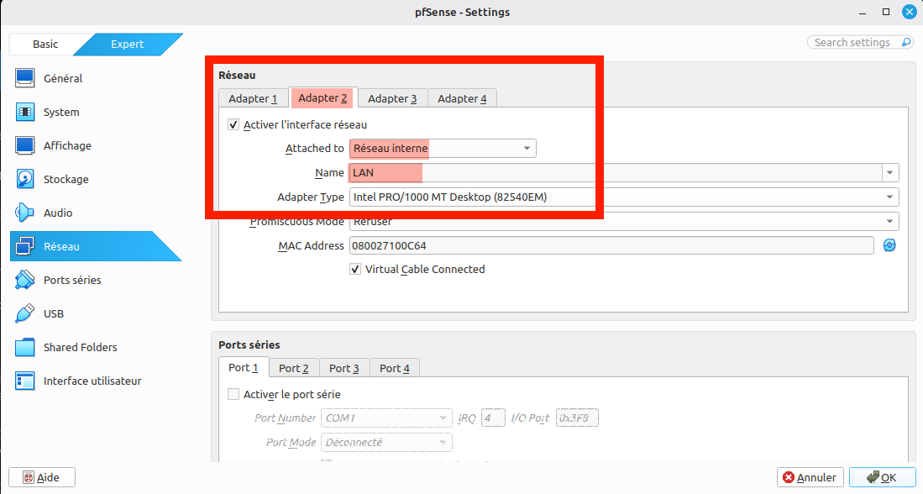Enable the Activer le port série checkbox

click(233, 395)
